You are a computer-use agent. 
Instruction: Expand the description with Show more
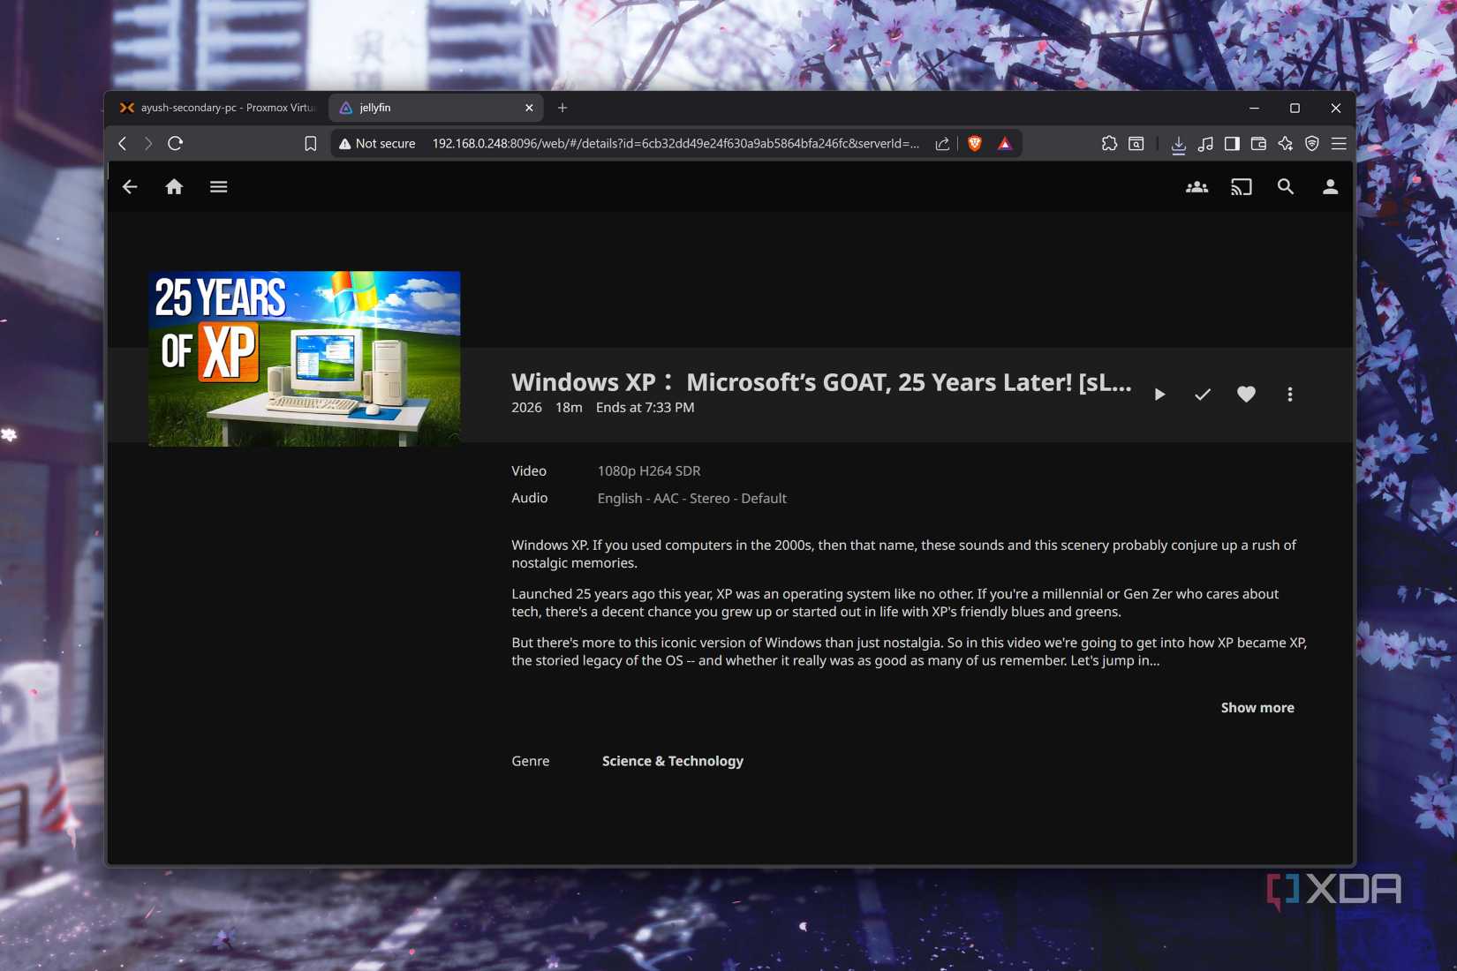pyautogui.click(x=1257, y=708)
